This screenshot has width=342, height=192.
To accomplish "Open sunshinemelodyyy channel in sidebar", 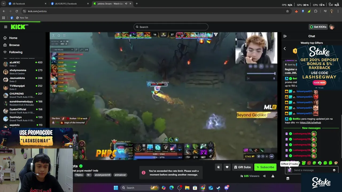I will point(23,103).
